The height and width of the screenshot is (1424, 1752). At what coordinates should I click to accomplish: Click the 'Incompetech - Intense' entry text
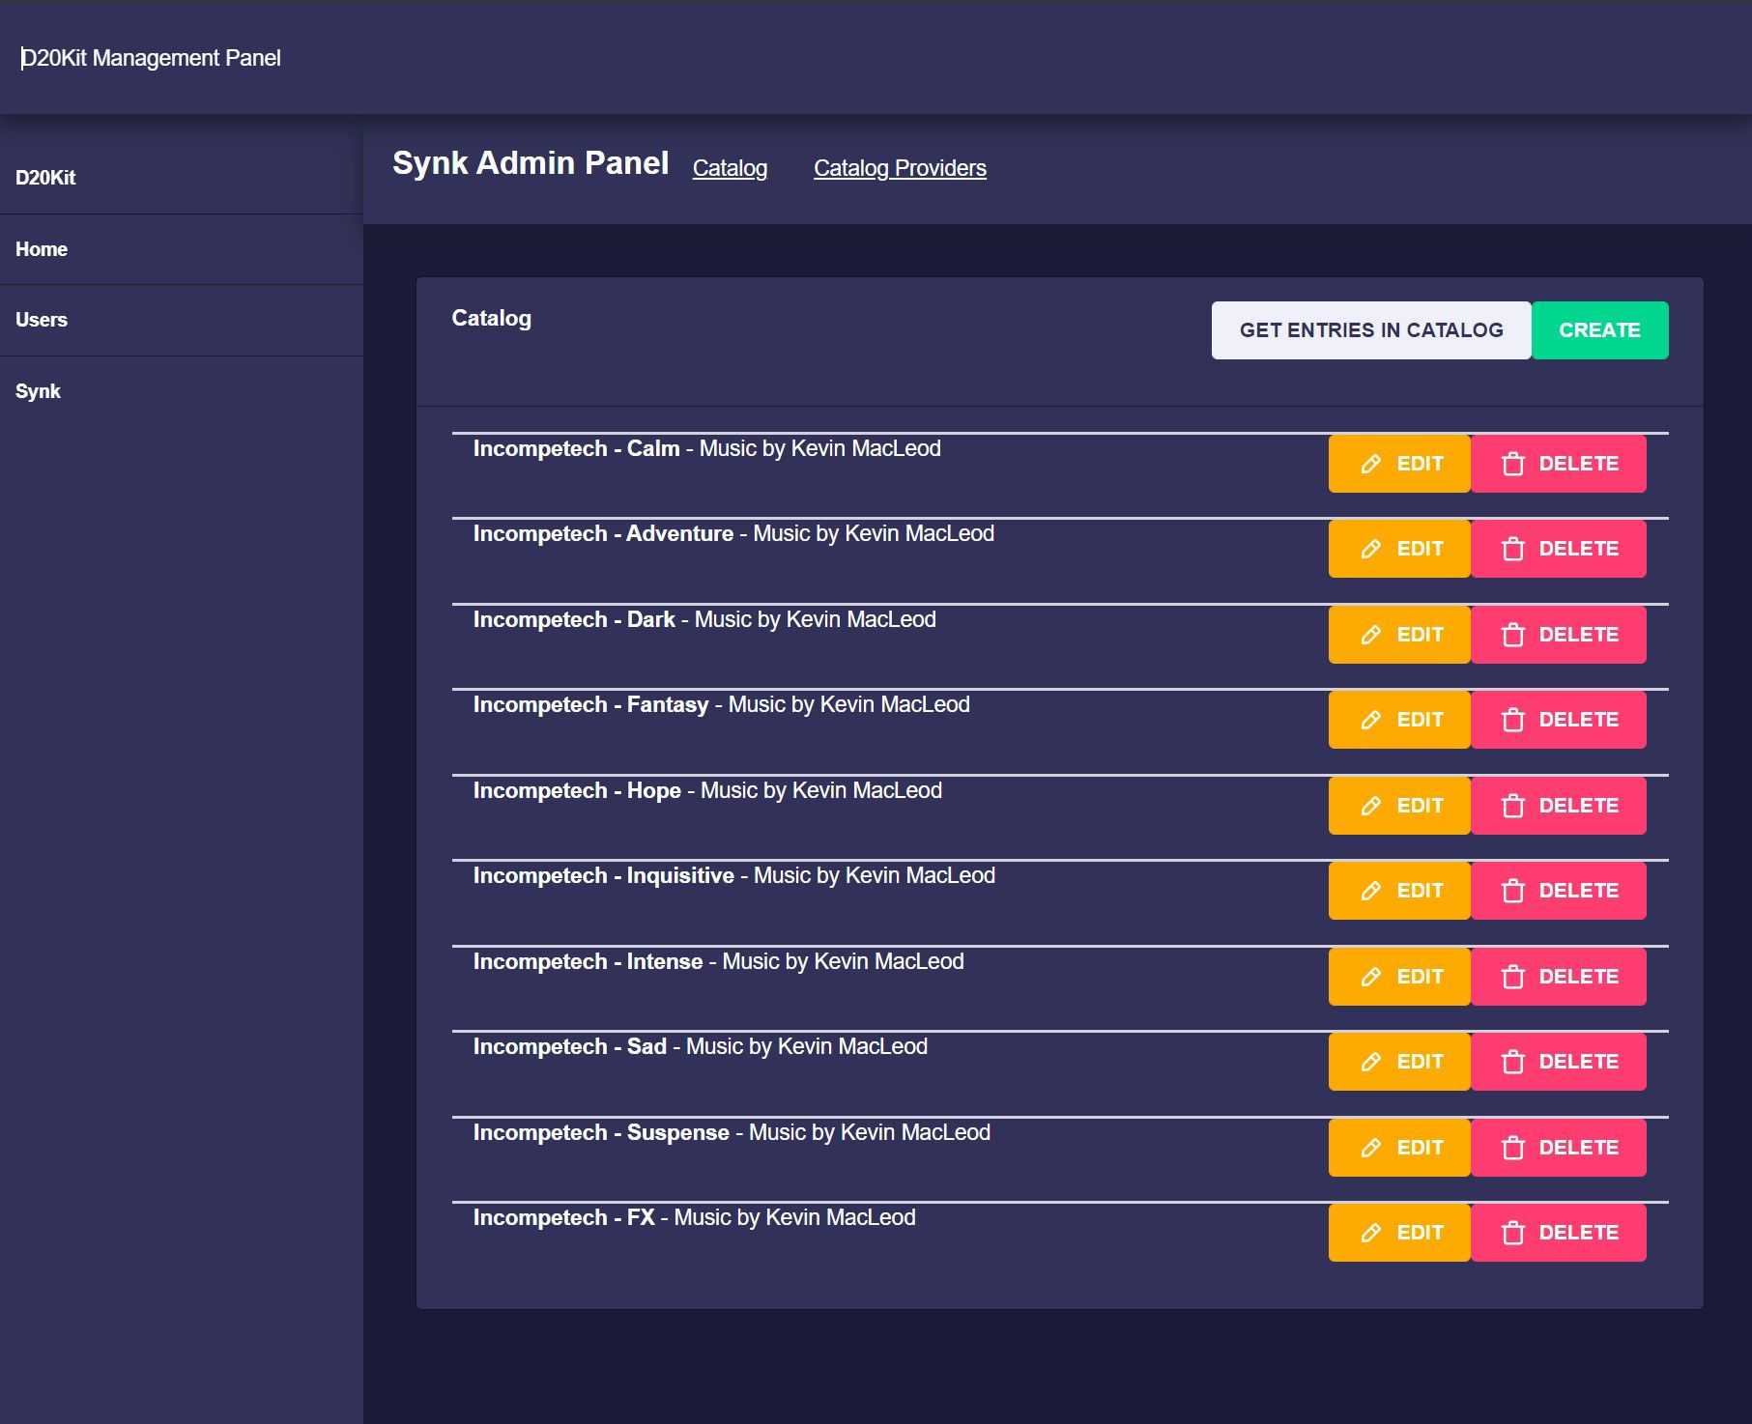pyautogui.click(x=588, y=961)
